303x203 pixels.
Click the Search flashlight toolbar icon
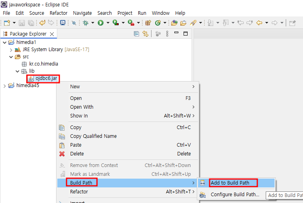(193, 23)
